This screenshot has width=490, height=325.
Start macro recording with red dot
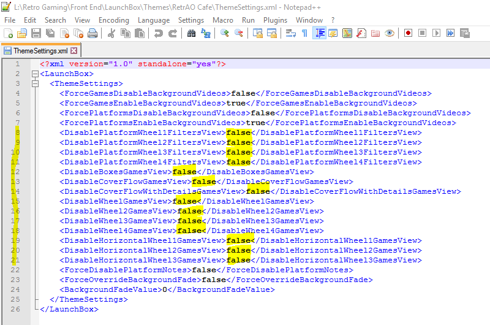[x=408, y=33]
